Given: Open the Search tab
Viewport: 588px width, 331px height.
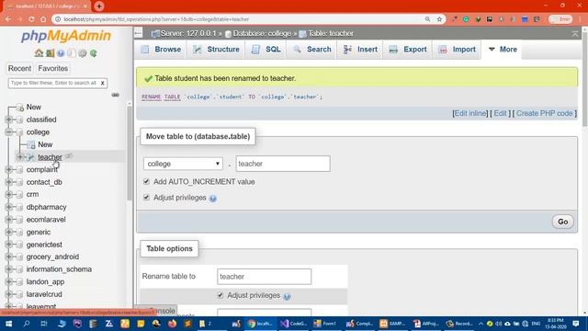Looking at the screenshot, I should (312, 50).
